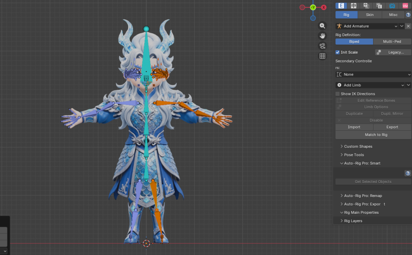Viewport: 412px width, 255px height.
Task: Click the Export button
Action: click(x=392, y=127)
